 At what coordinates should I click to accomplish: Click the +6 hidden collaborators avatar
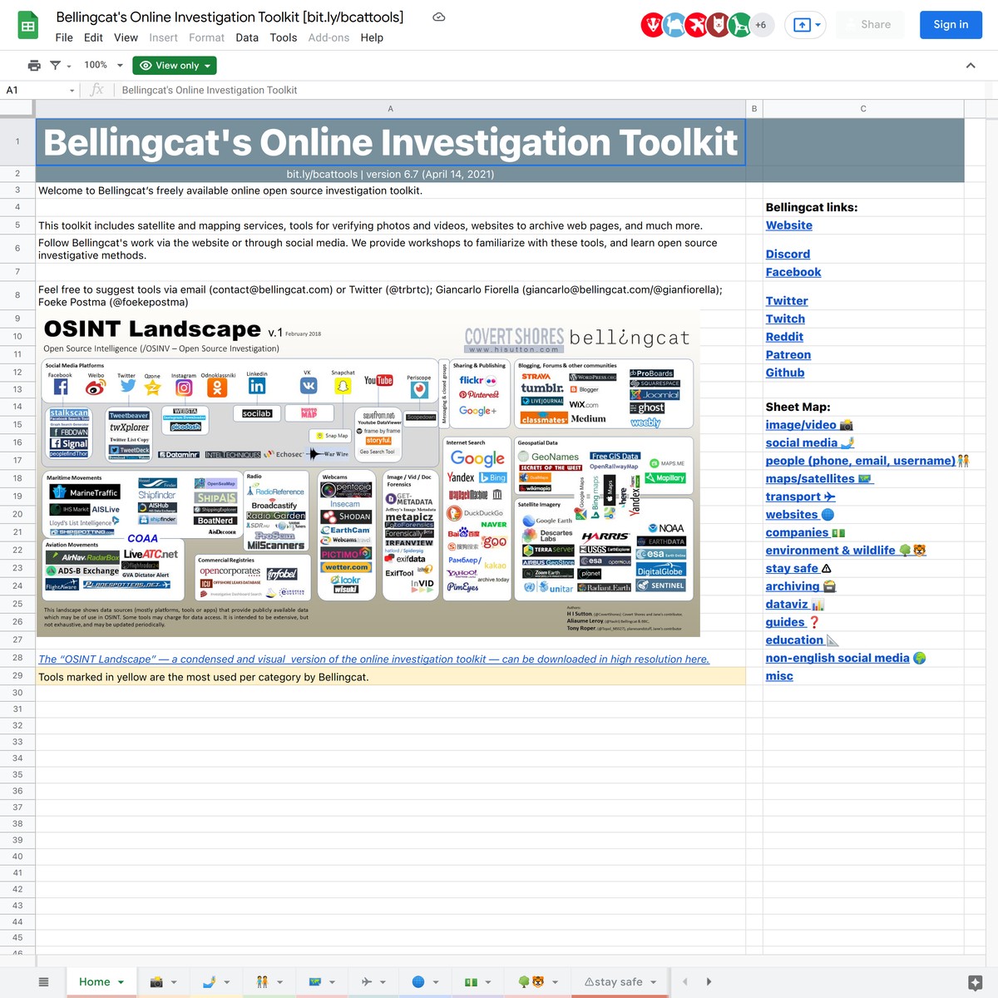coord(759,25)
